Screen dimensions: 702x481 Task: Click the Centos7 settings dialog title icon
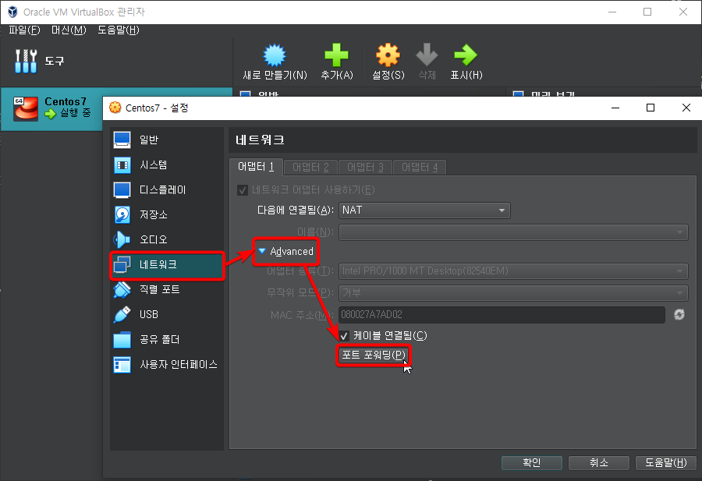point(115,108)
